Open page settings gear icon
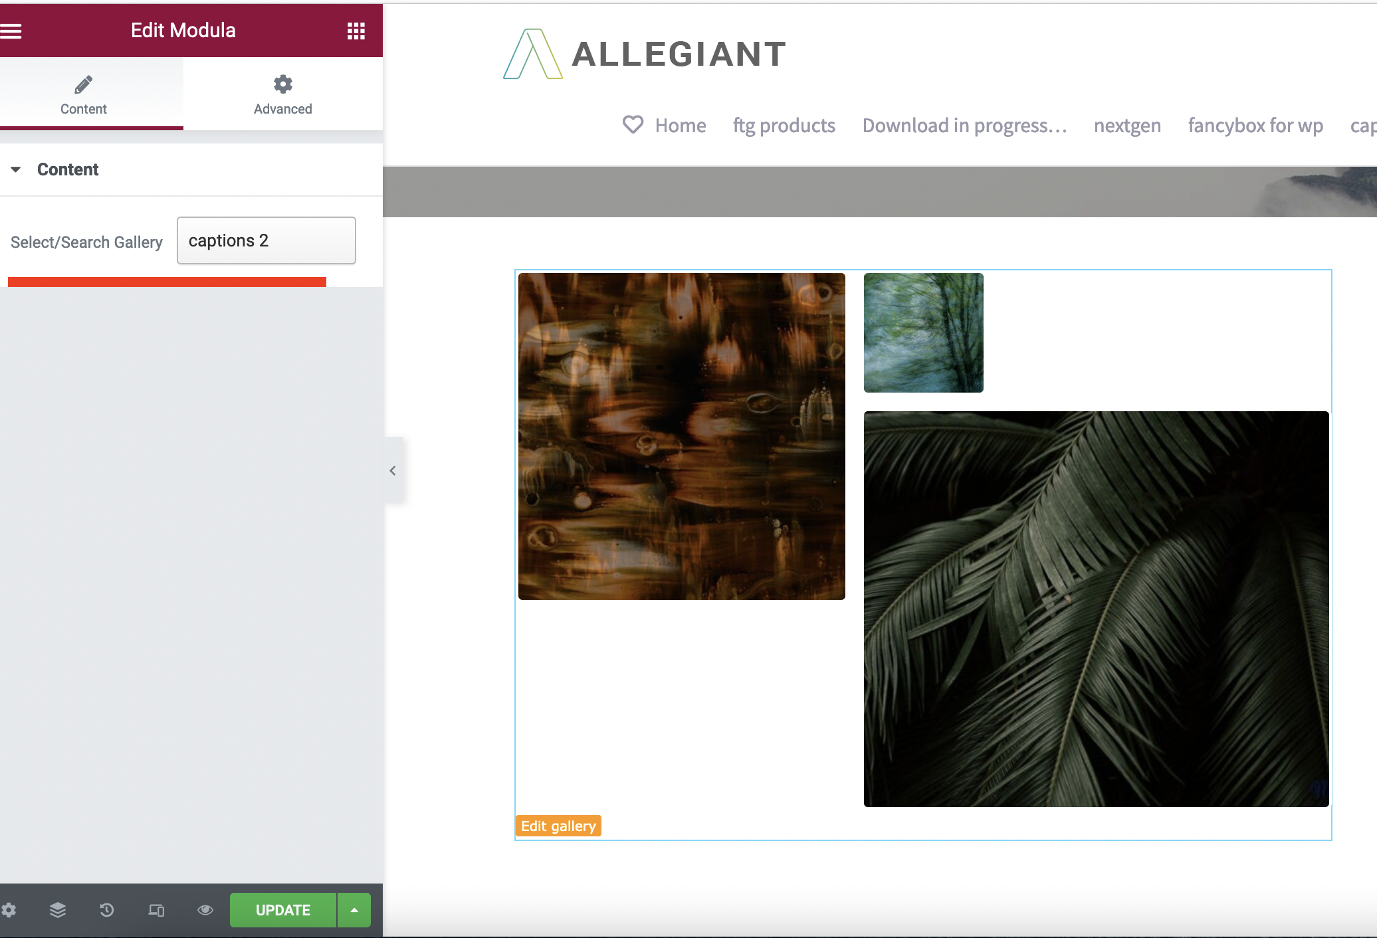This screenshot has height=938, width=1377. (x=9, y=910)
